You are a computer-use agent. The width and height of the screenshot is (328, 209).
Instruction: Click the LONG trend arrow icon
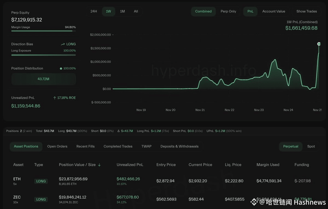point(63,44)
